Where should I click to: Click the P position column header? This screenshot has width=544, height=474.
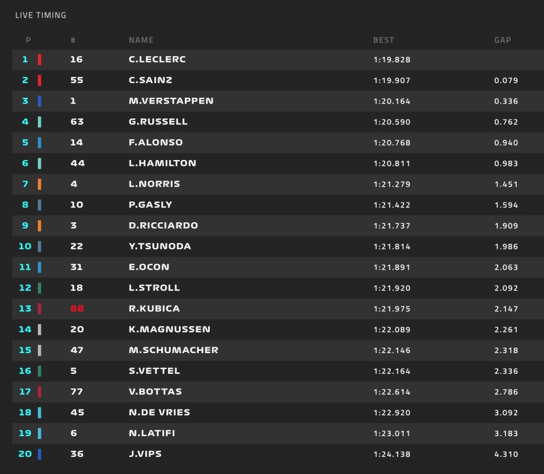(x=28, y=40)
